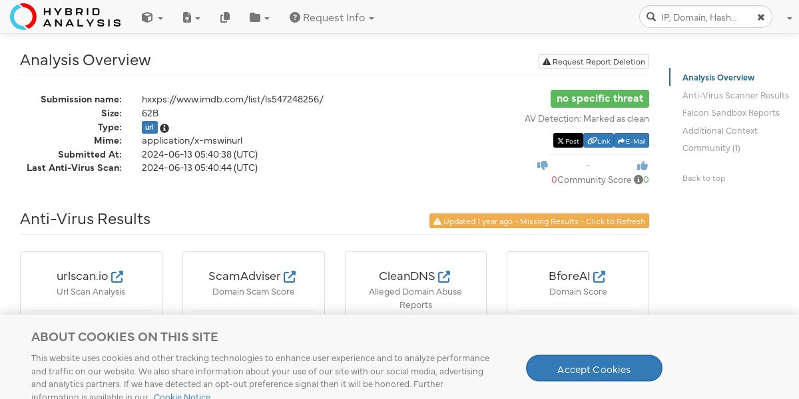Viewport: 799px width, 399px height.
Task: Open BforeAI external link icon
Action: point(599,276)
